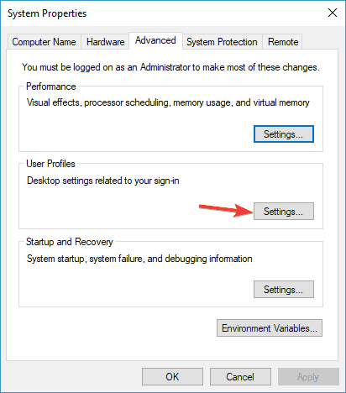Click the red arrow annotation
This screenshot has width=346, height=393.
(x=226, y=210)
